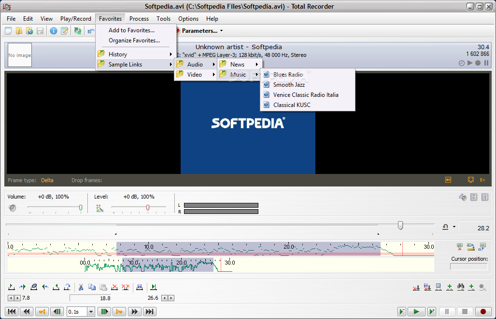Screen dimensions: 496x319
Task: Expand the News submenu
Action: pos(239,65)
